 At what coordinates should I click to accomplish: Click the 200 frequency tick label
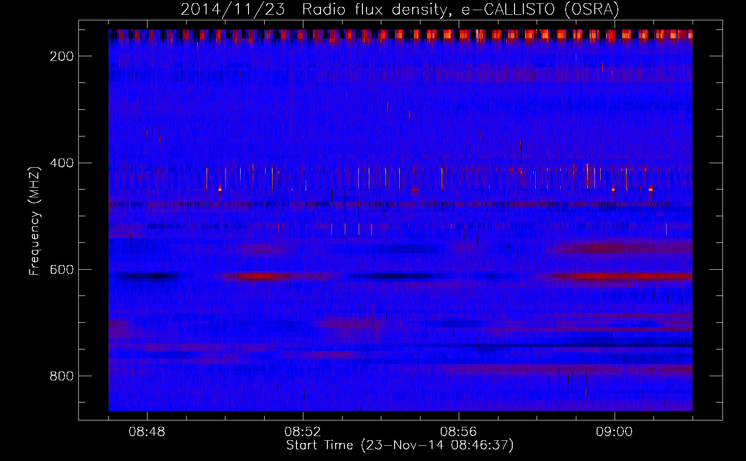click(x=61, y=56)
